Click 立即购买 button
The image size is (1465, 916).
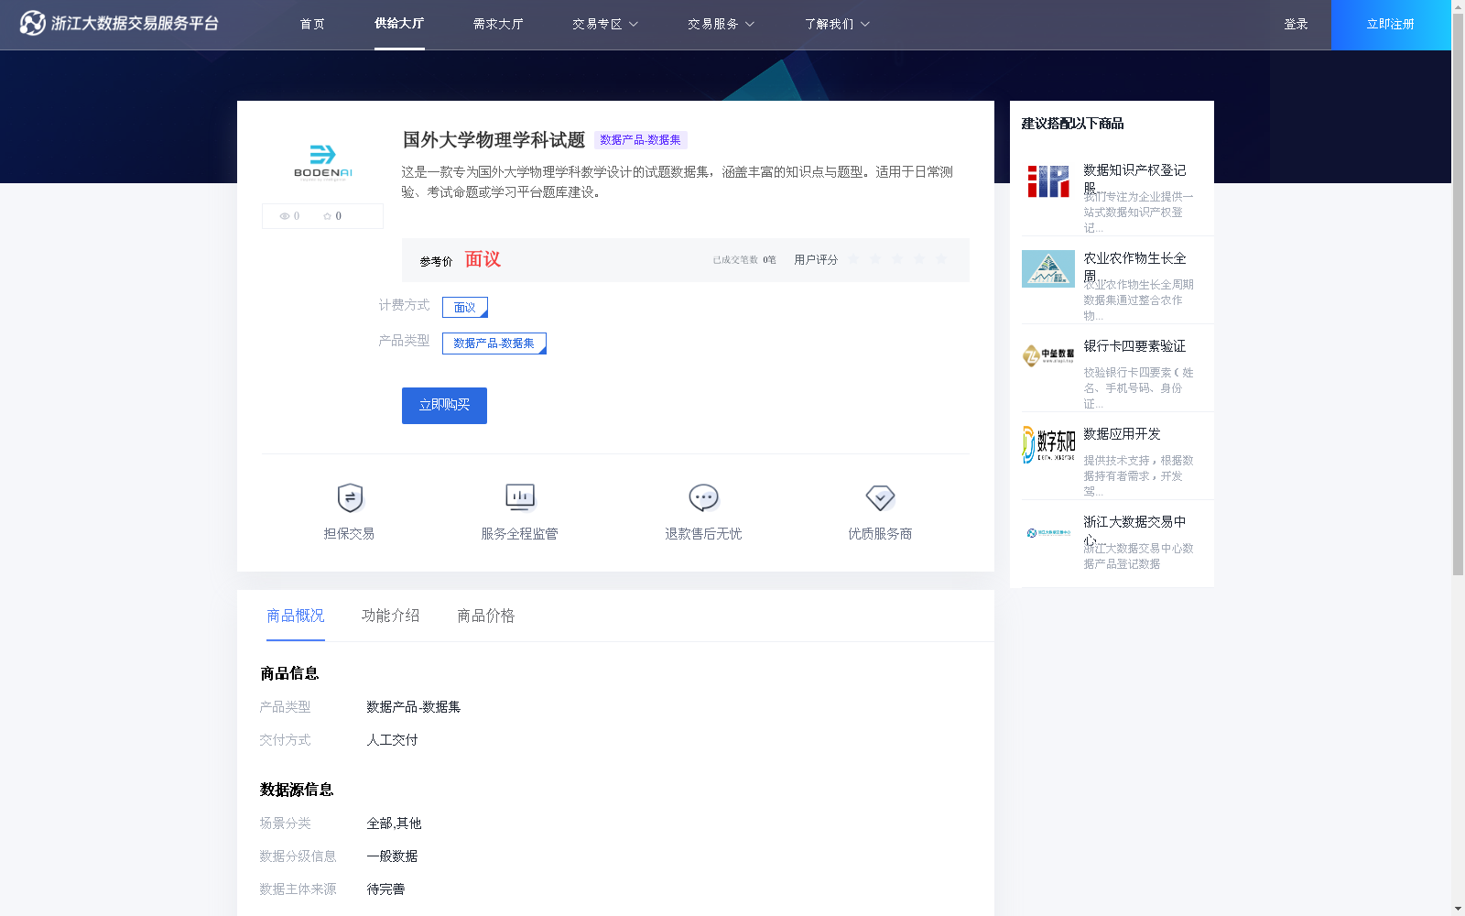point(444,406)
